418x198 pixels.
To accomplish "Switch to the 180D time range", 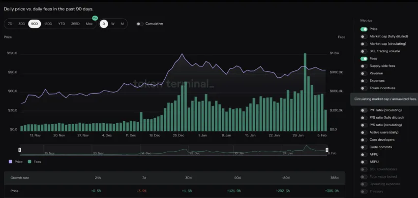I will click(48, 24).
